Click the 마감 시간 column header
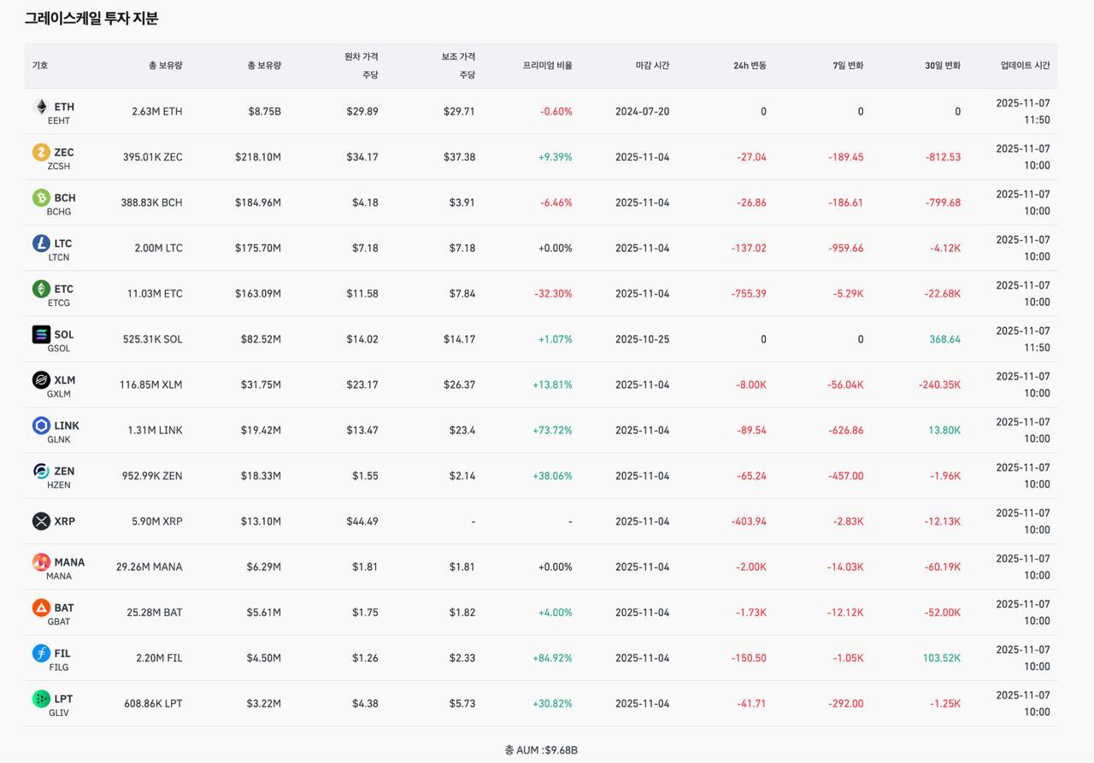 click(x=652, y=66)
